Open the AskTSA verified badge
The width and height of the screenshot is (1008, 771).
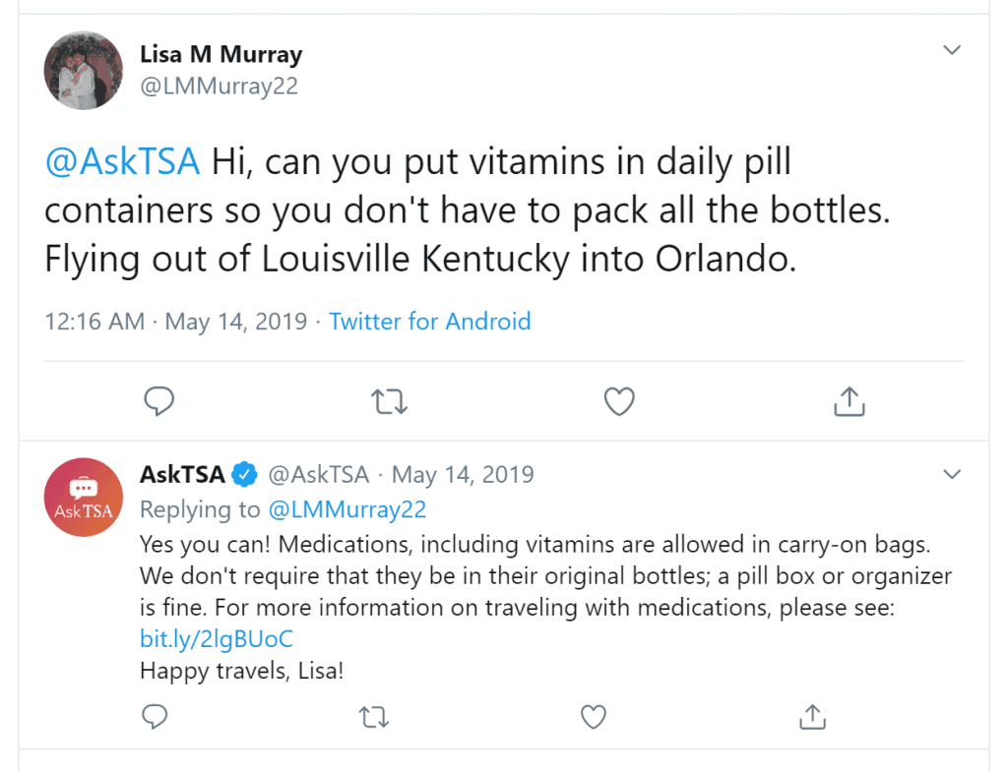pyautogui.click(x=244, y=475)
